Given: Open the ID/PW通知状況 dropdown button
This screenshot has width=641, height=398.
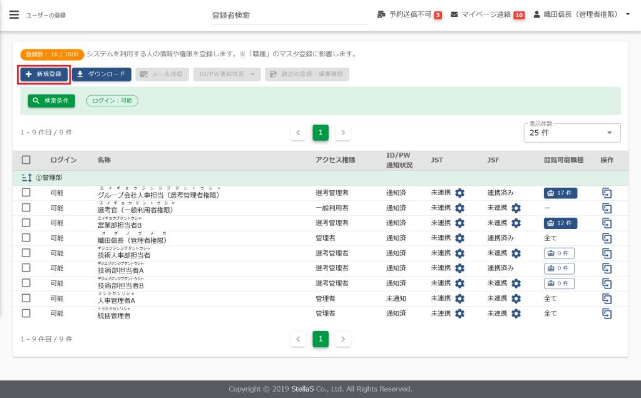Looking at the screenshot, I should click(x=227, y=74).
